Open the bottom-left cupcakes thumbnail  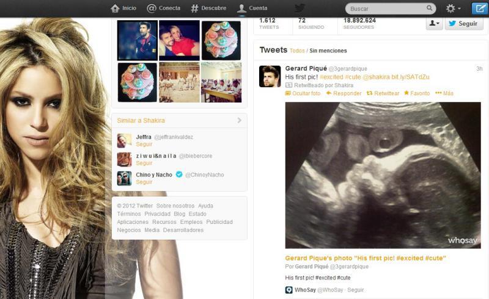(137, 82)
